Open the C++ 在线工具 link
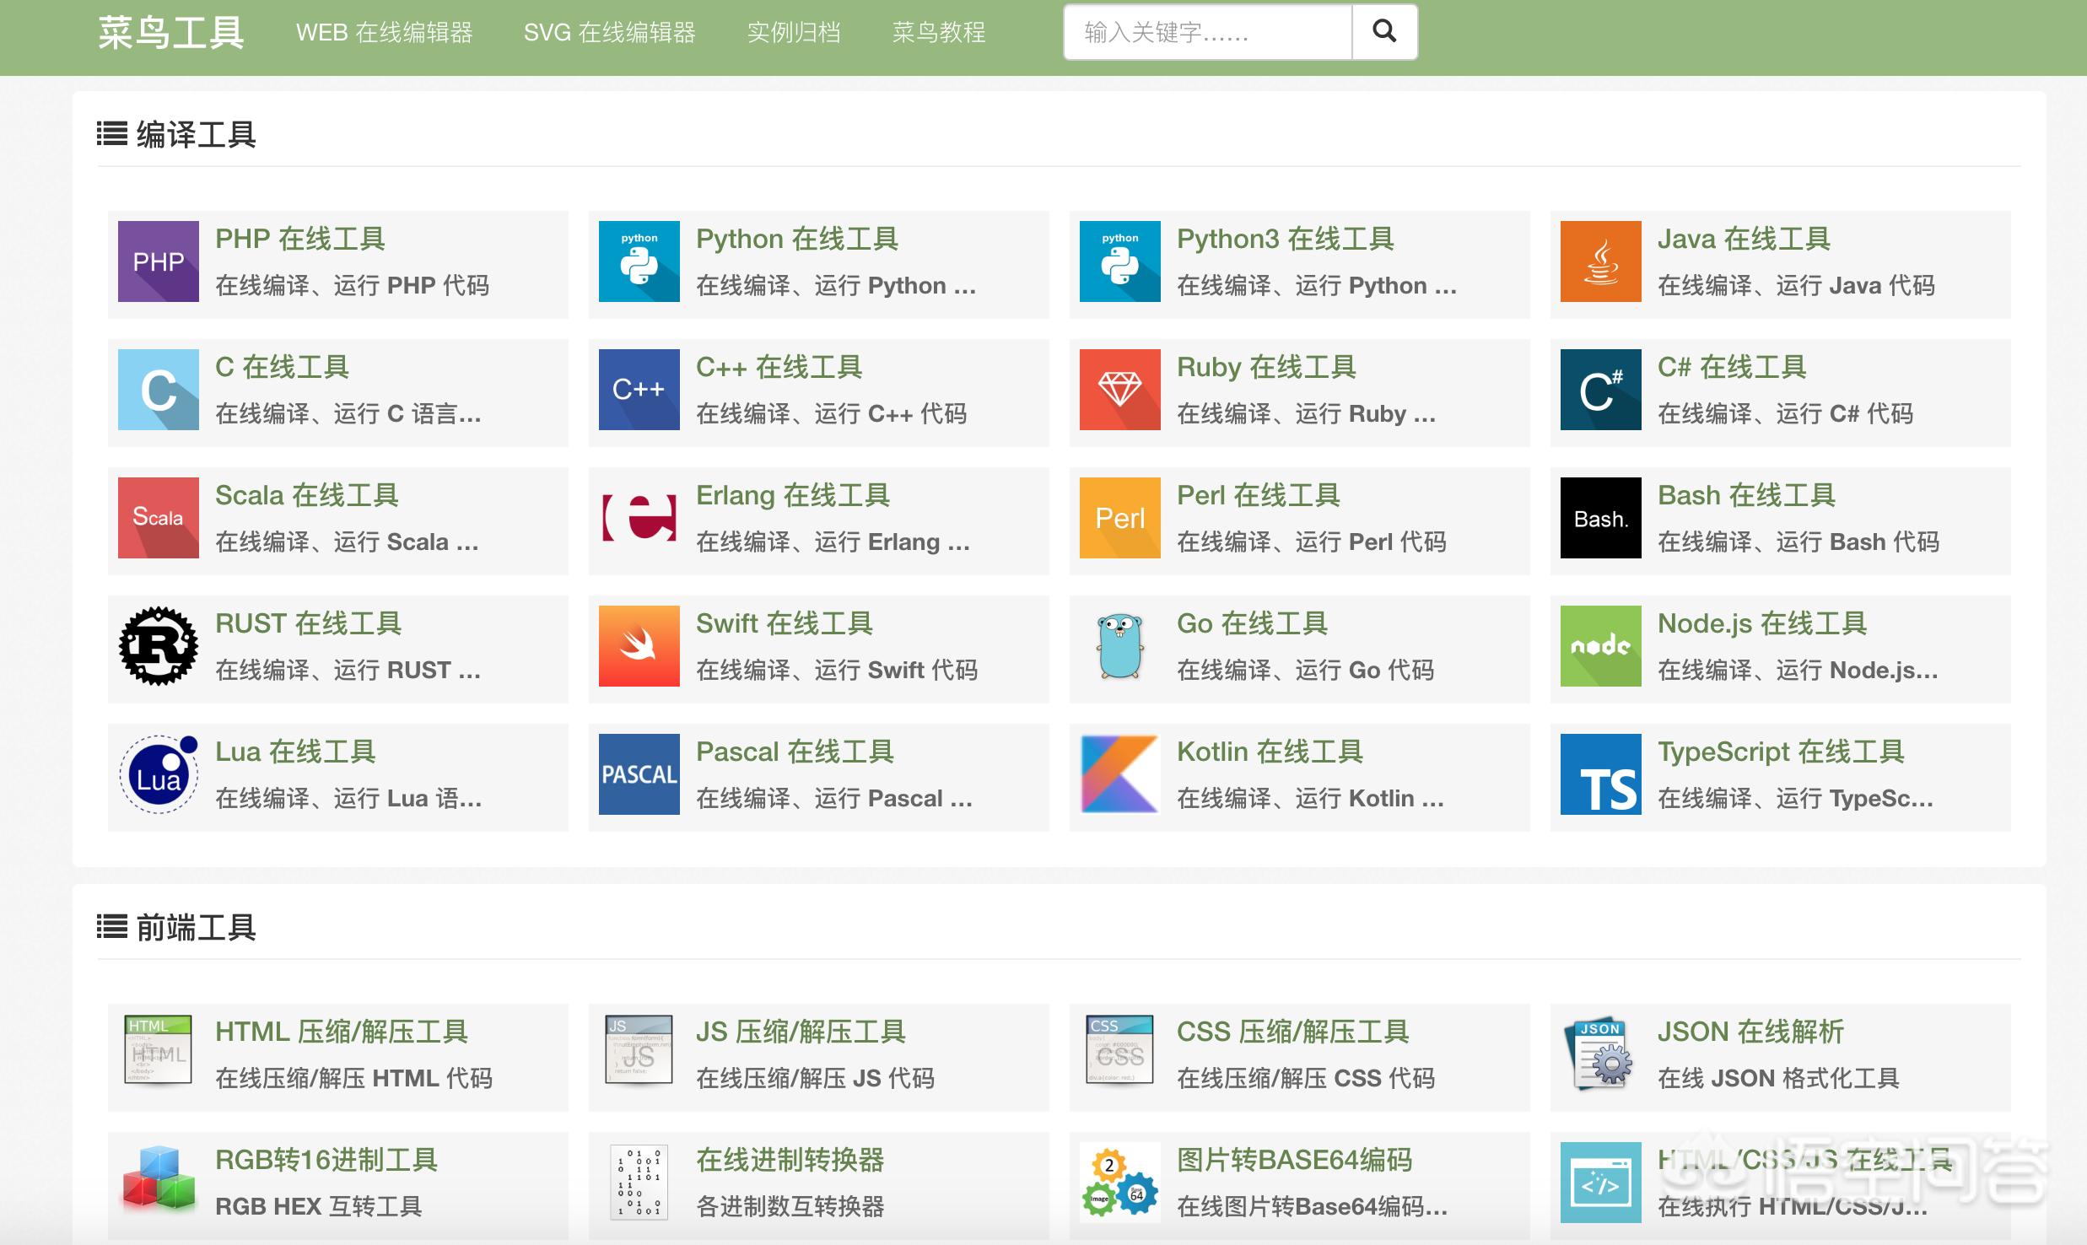Image resolution: width=2087 pixels, height=1245 pixels. (x=779, y=368)
